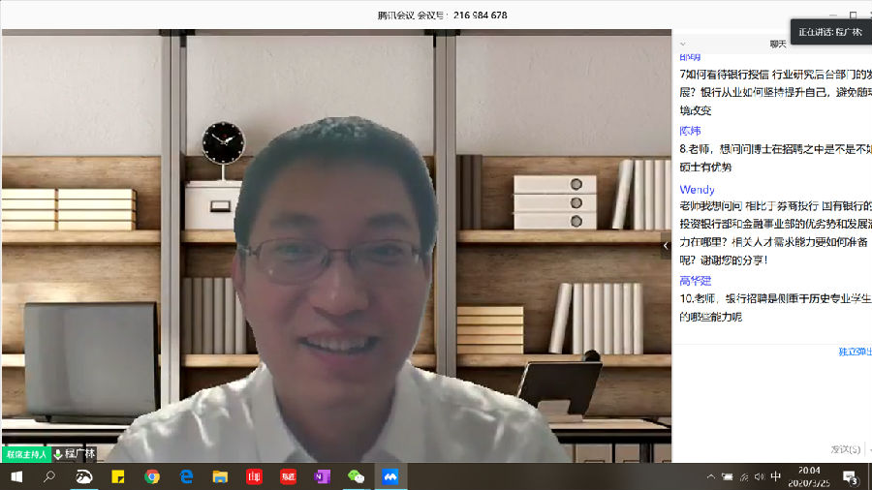This screenshot has height=490, width=872.
Task: Open the Tencent Meeting taskbar icon
Action: 389,476
